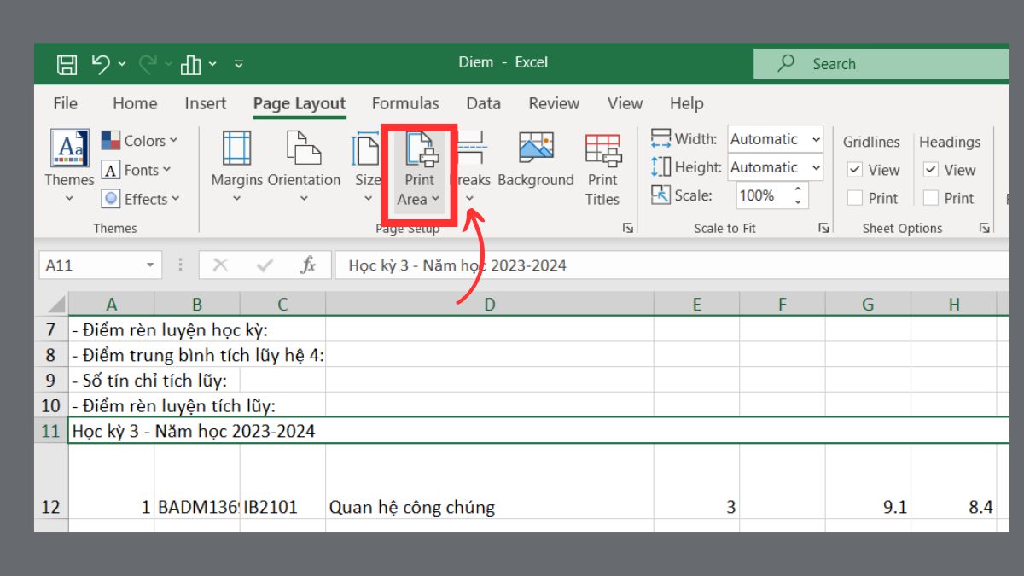Click cell 'Điểm rèn luyện tích lũy:'
1024x576 pixels.
point(112,406)
